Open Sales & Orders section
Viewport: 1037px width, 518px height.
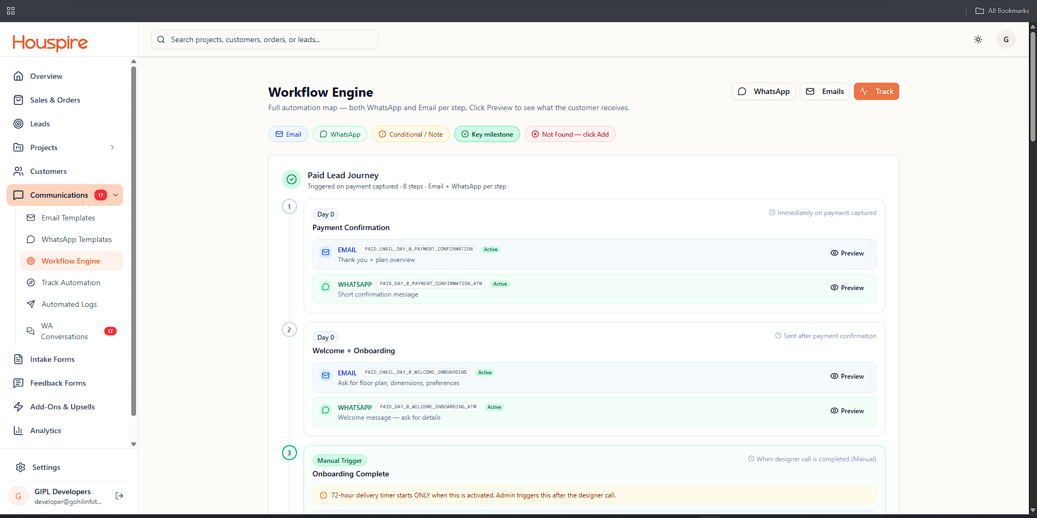click(65, 100)
